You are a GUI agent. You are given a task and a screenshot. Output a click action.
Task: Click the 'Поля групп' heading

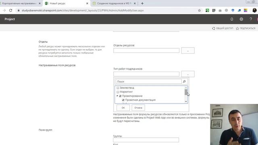(x=45, y=130)
